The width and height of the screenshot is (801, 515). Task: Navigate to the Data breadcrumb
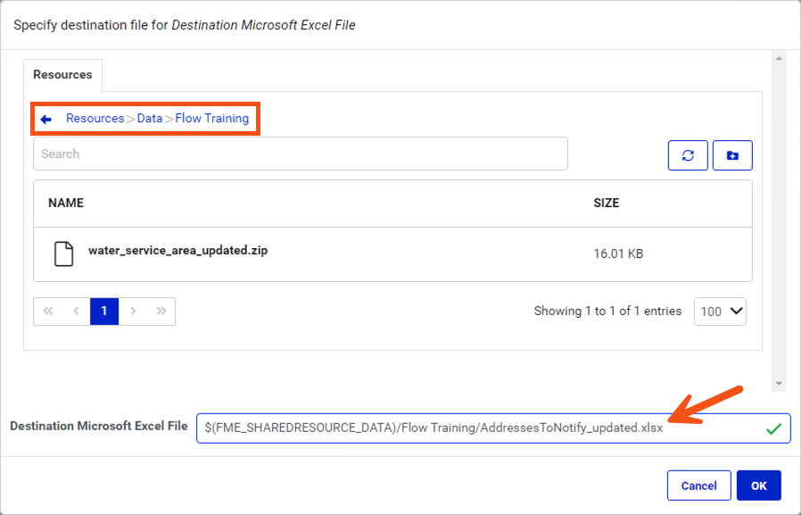(149, 118)
